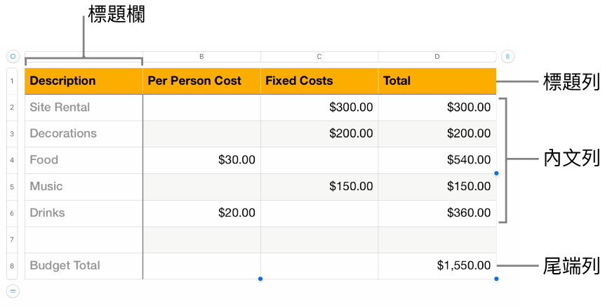Click the blue selection handle on right edge
The height and width of the screenshot is (306, 612).
(x=496, y=173)
